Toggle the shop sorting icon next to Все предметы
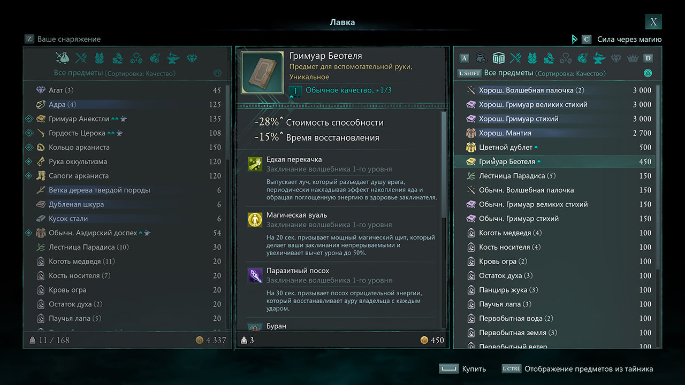 (648, 73)
